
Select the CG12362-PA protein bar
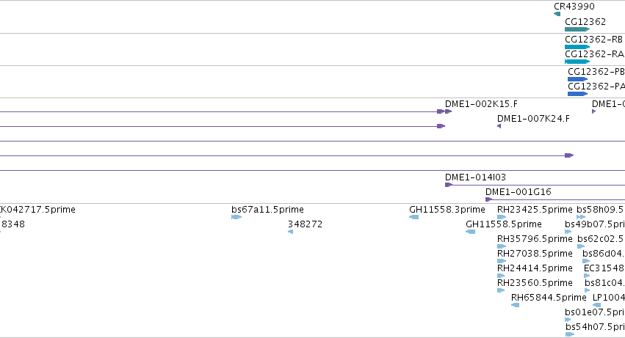[x=577, y=94]
